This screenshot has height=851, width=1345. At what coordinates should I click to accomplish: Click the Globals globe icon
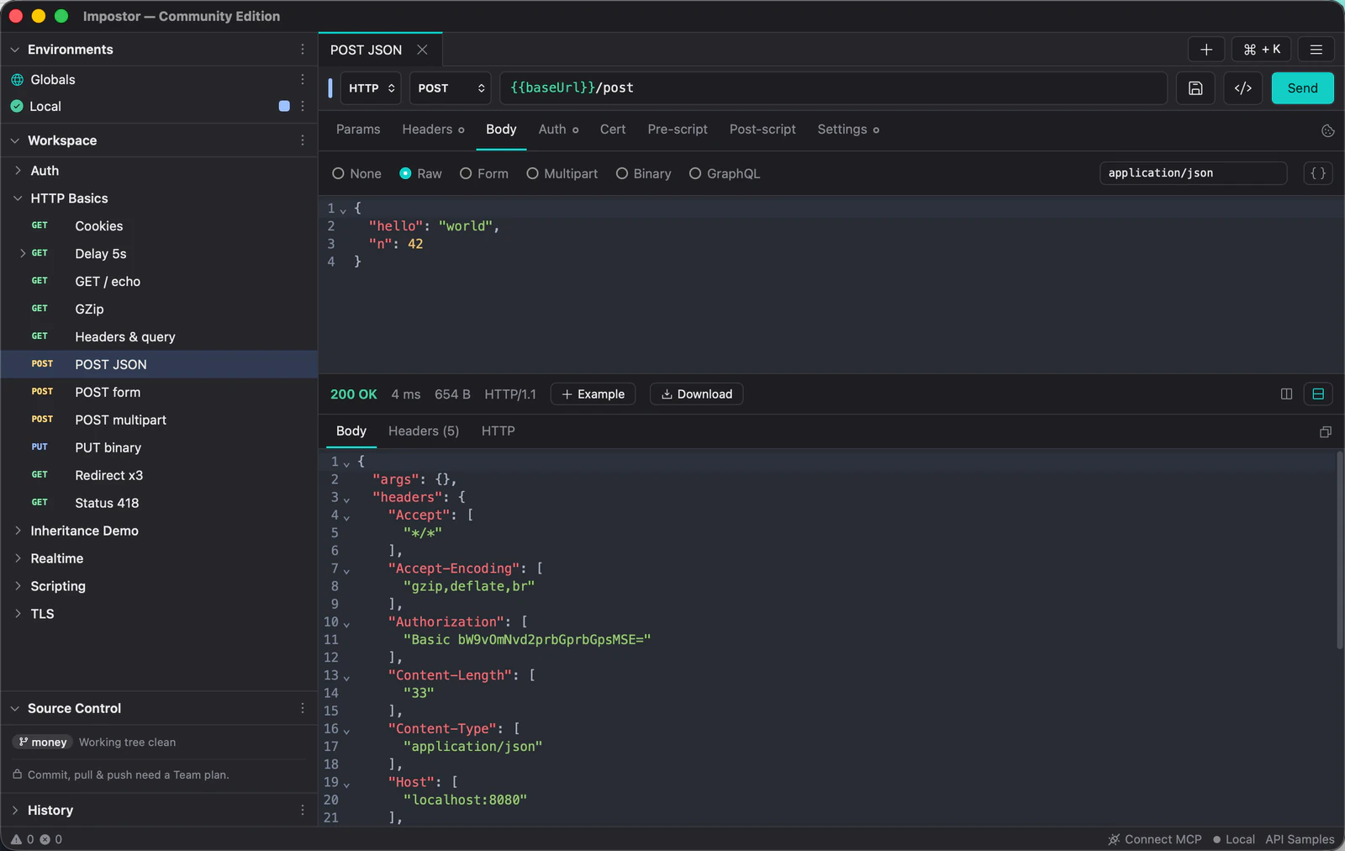click(17, 80)
